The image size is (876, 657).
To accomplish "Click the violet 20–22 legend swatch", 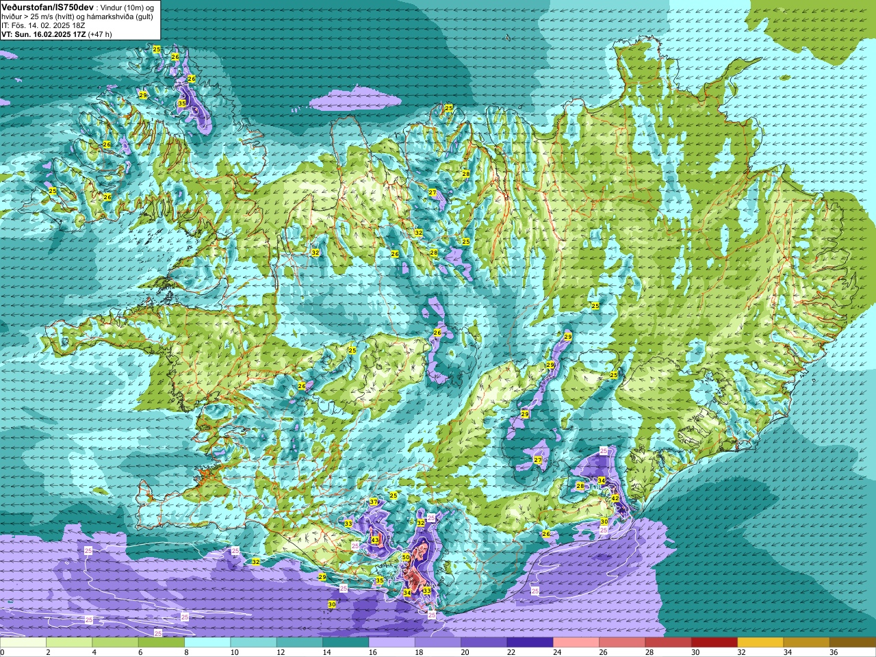I will (483, 643).
